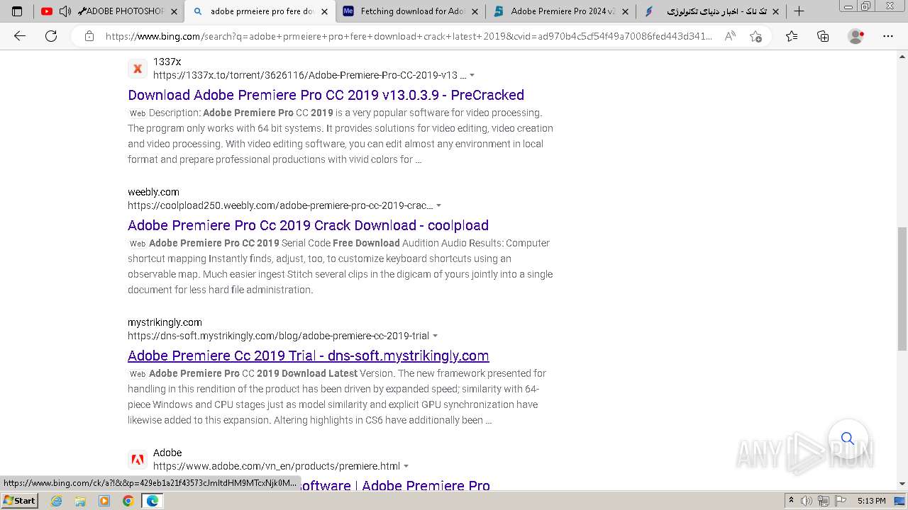Open system volume control in tray

[x=807, y=501]
